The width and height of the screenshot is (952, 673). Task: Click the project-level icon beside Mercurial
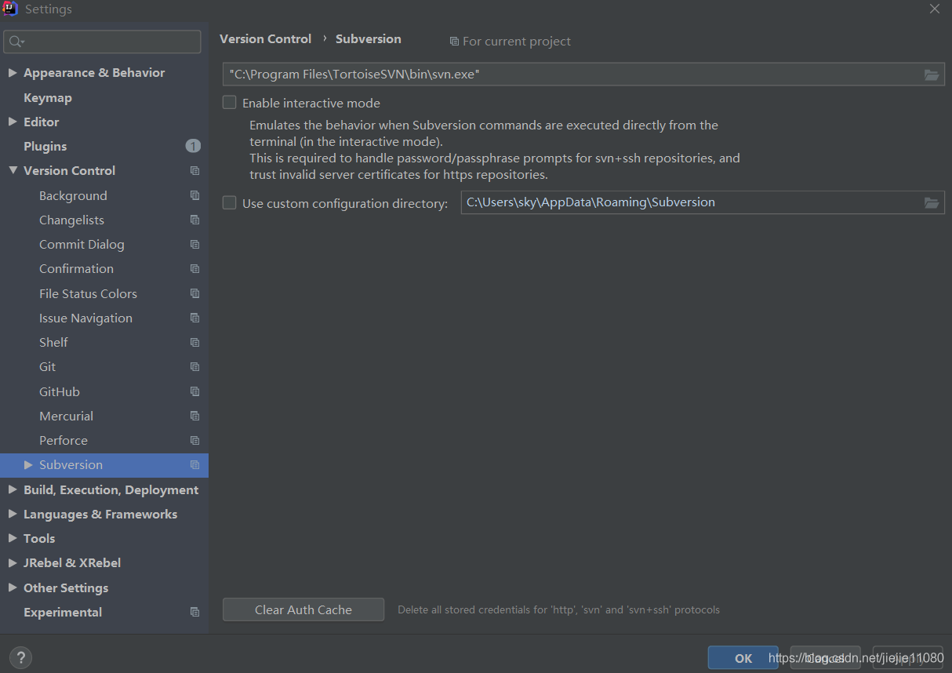click(194, 416)
